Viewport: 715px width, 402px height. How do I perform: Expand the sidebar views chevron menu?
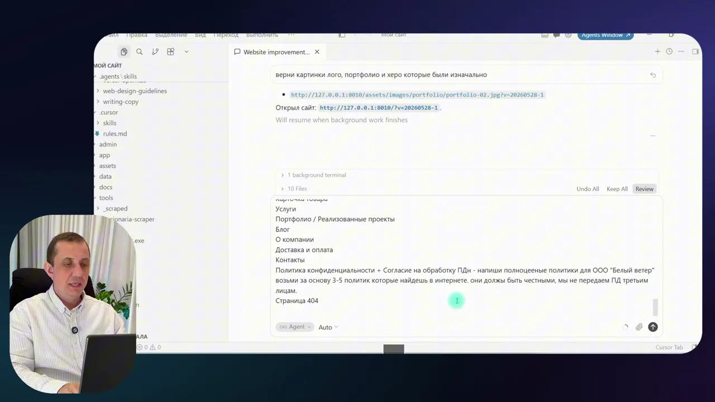[x=187, y=52]
